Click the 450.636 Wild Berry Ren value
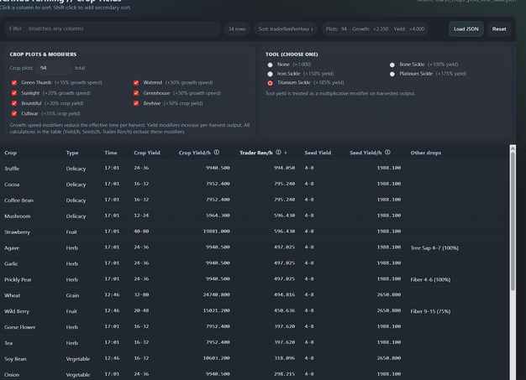Viewport: 526px width, 380px height. pyautogui.click(x=285, y=310)
